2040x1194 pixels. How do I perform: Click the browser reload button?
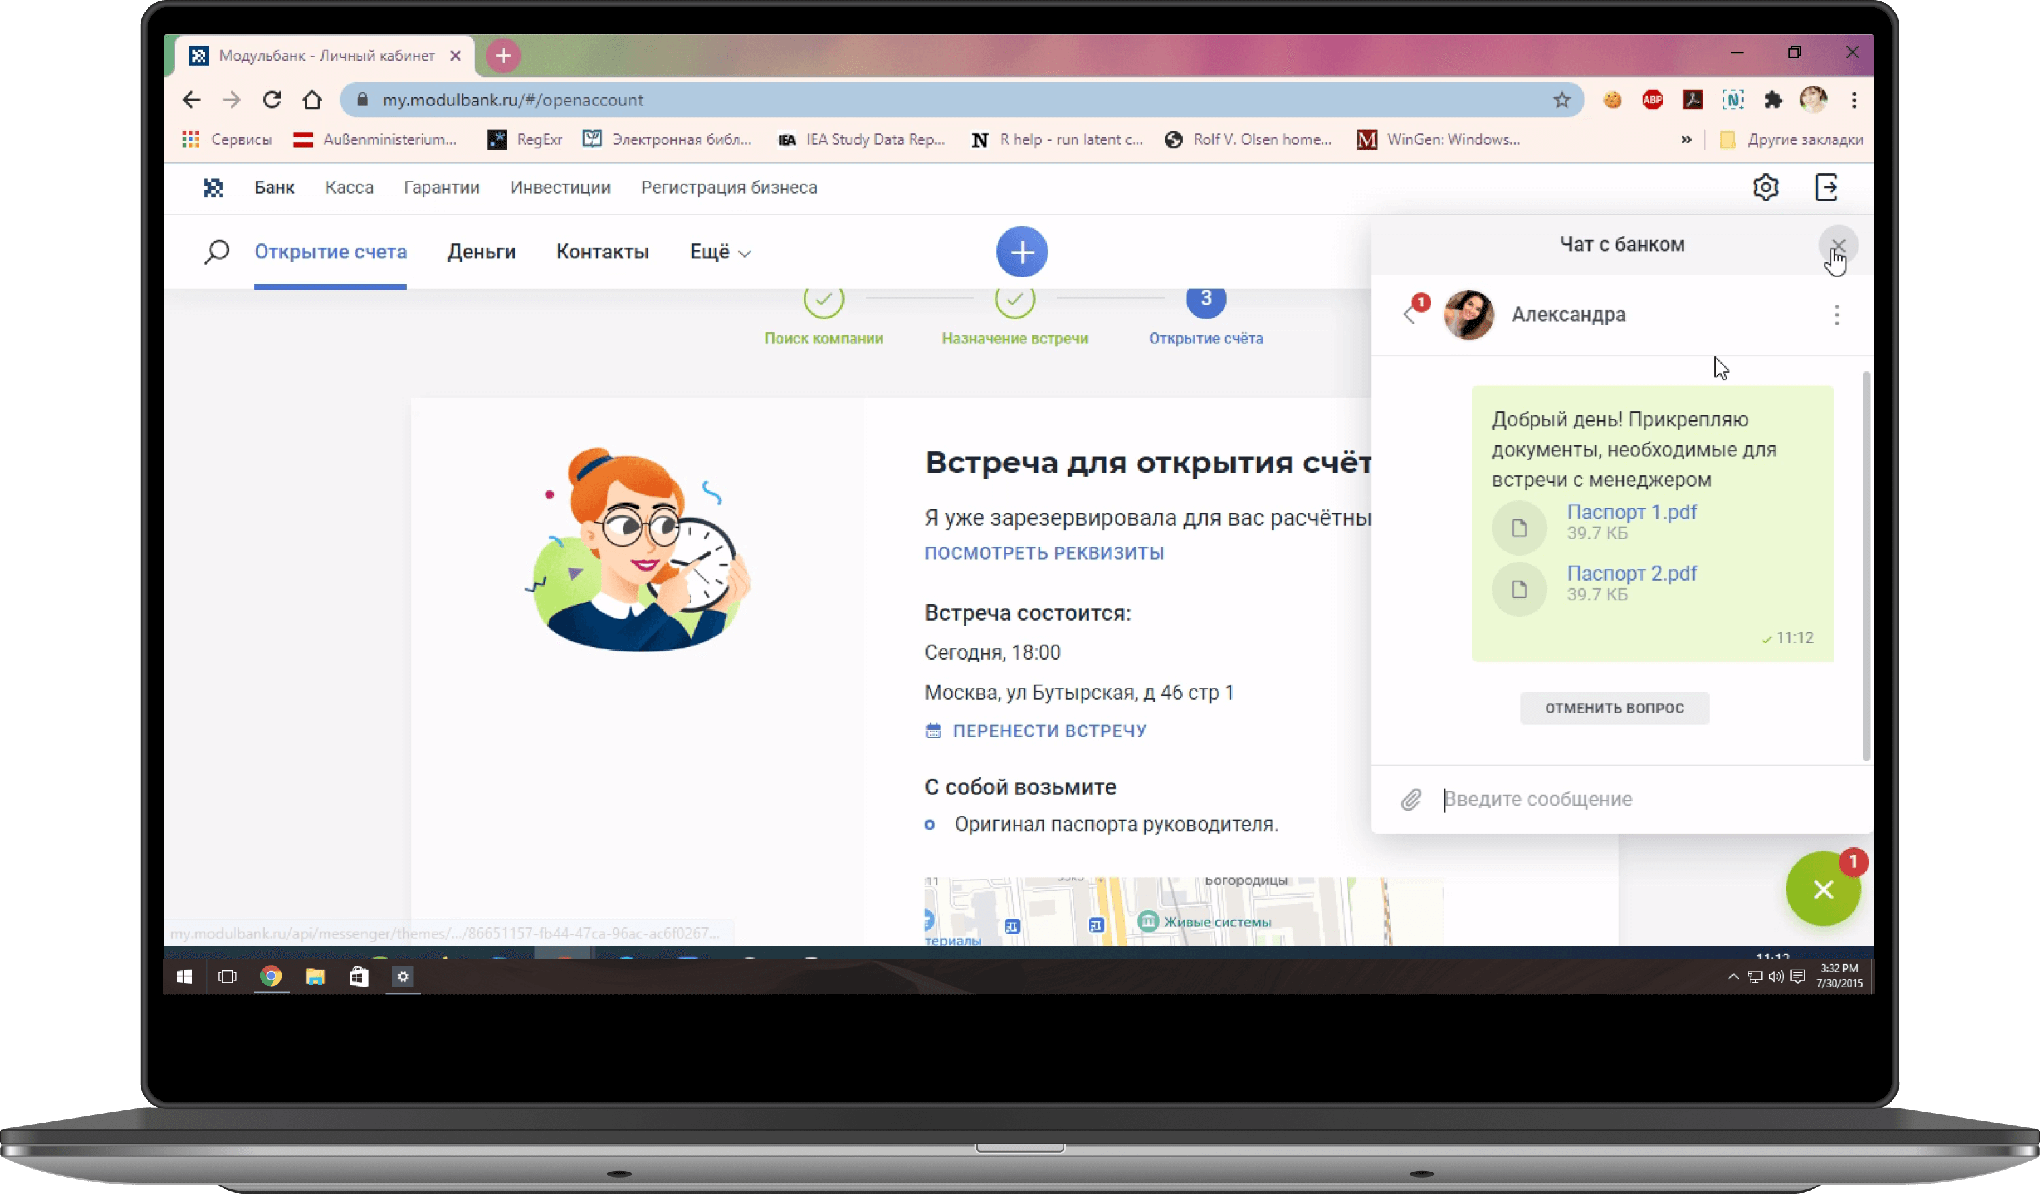[272, 99]
